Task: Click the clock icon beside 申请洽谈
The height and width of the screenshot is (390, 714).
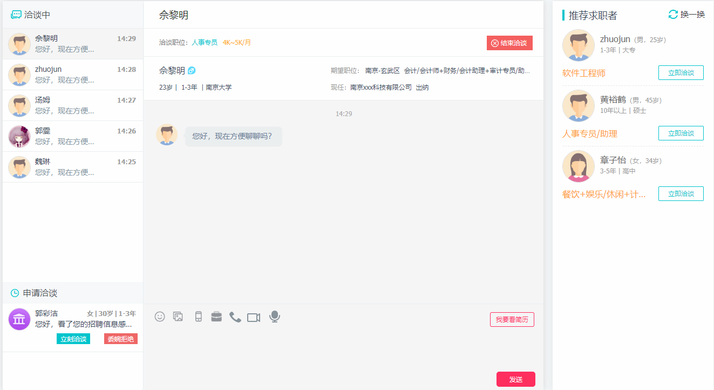Action: point(15,293)
